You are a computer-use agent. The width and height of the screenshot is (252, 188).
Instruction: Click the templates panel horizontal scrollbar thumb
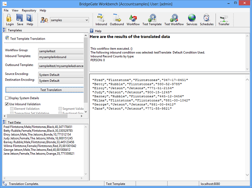(x=37, y=116)
